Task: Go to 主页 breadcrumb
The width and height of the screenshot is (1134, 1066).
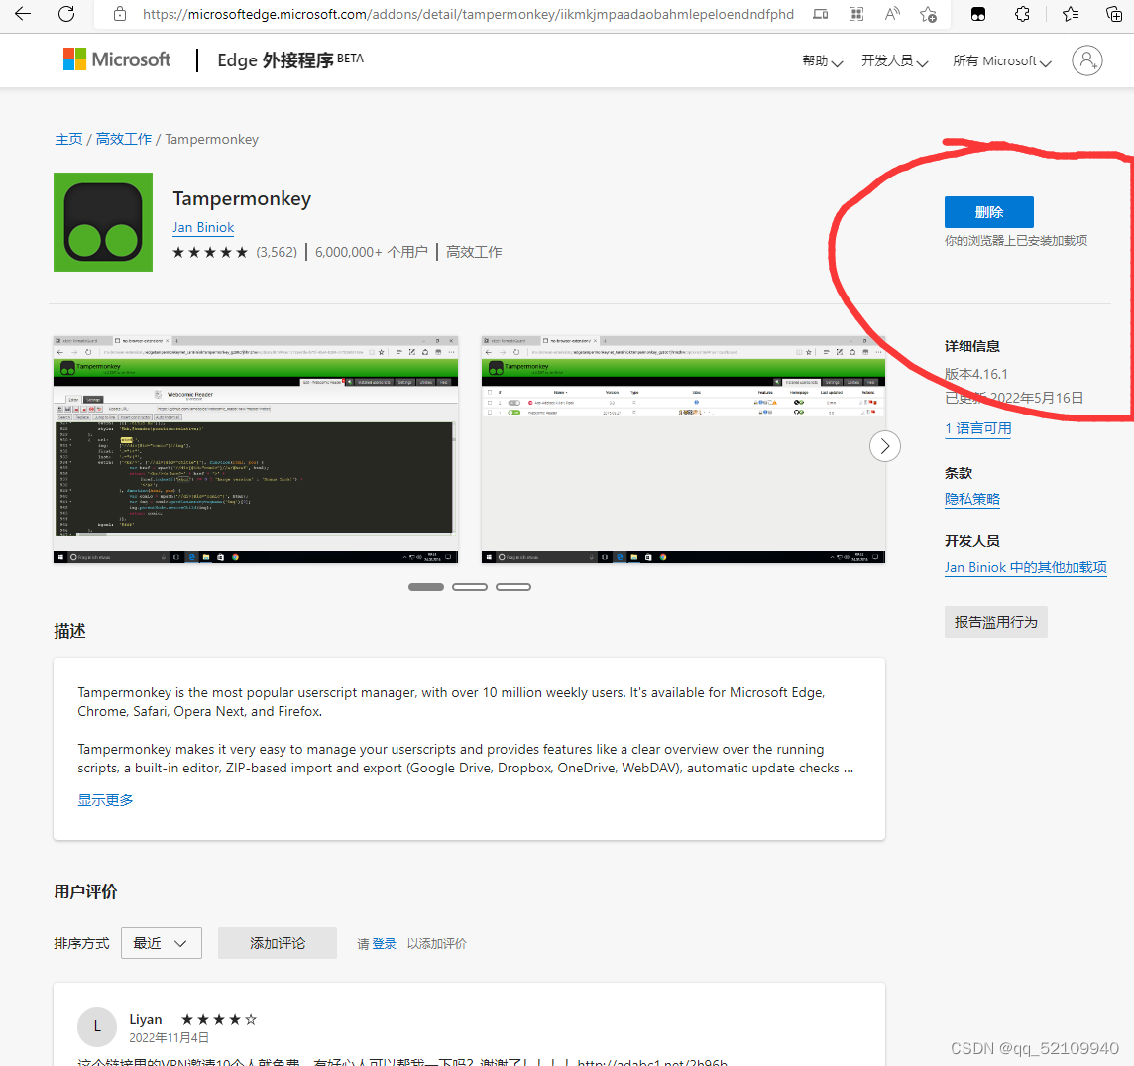Action: 68,139
